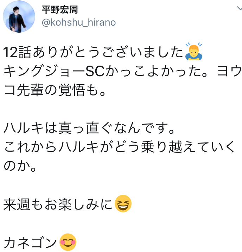Click the phrase これから at line start
Screen dimensions: 242x252
pos(30,147)
